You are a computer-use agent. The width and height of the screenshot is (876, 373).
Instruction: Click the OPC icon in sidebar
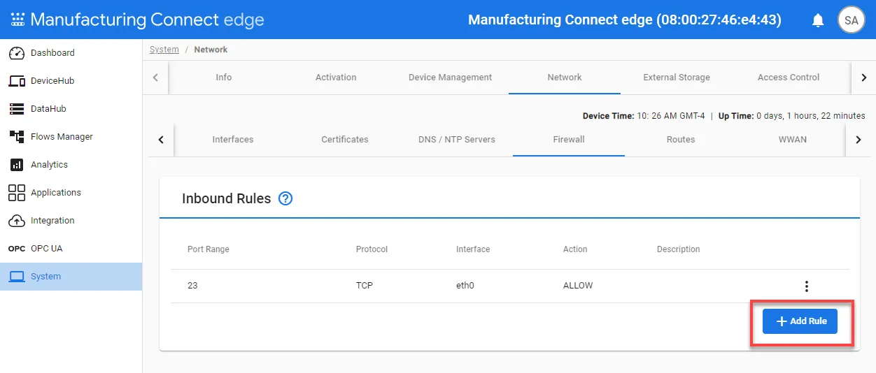[17, 249]
